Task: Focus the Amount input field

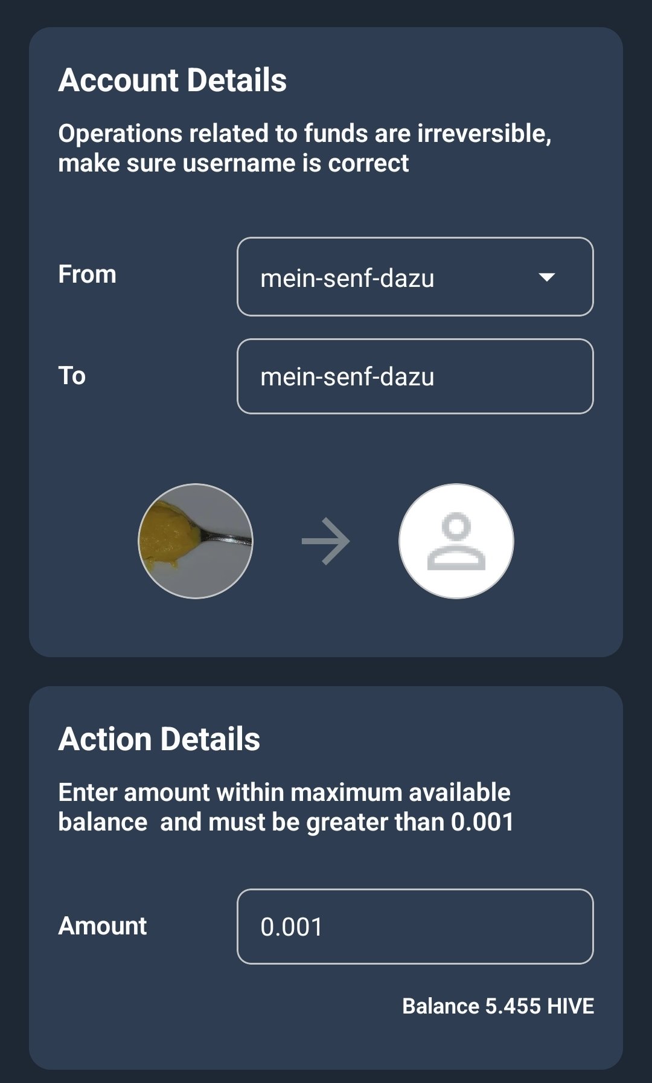Action: [415, 927]
